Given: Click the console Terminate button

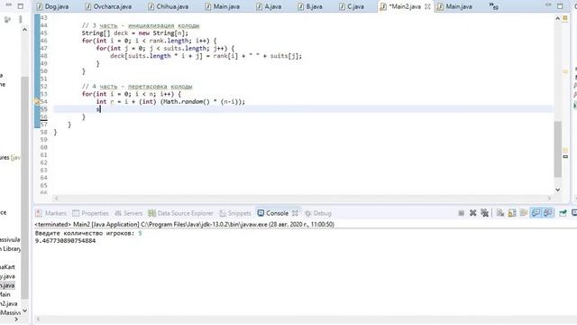Looking at the screenshot, I should (x=461, y=213).
